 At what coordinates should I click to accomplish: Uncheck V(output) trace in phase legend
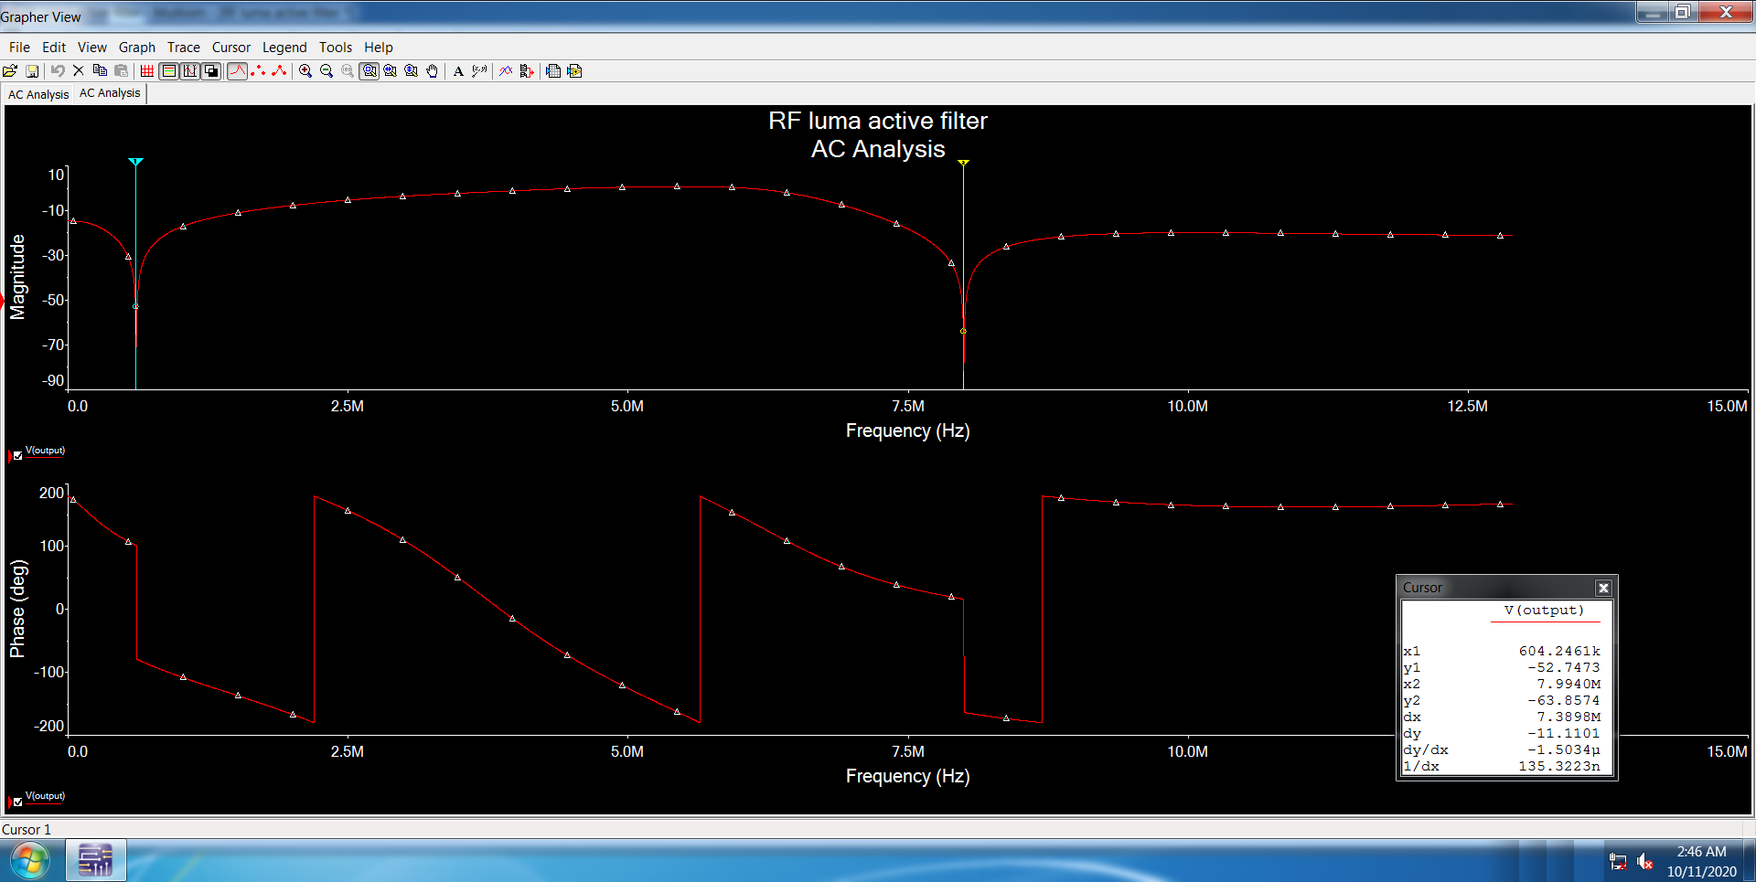click(x=17, y=802)
